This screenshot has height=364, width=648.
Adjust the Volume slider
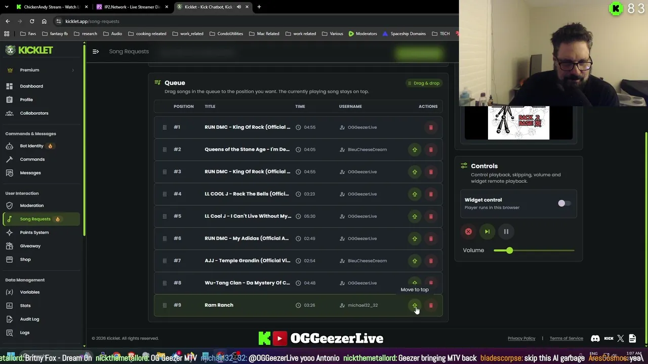[x=534, y=250]
